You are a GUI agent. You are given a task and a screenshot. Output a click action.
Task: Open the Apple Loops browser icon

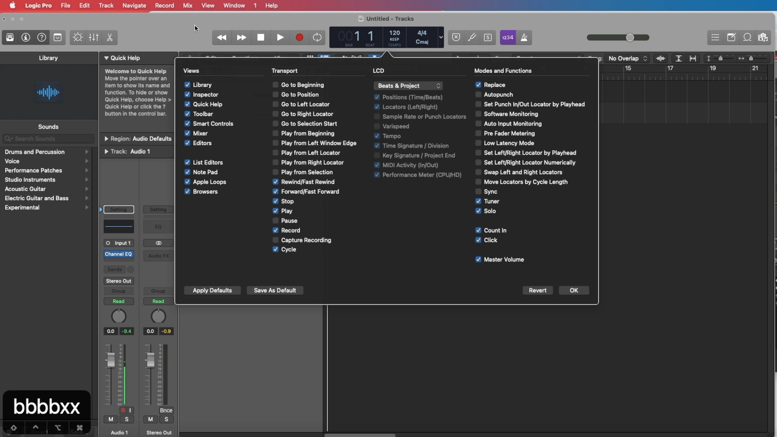point(747,38)
